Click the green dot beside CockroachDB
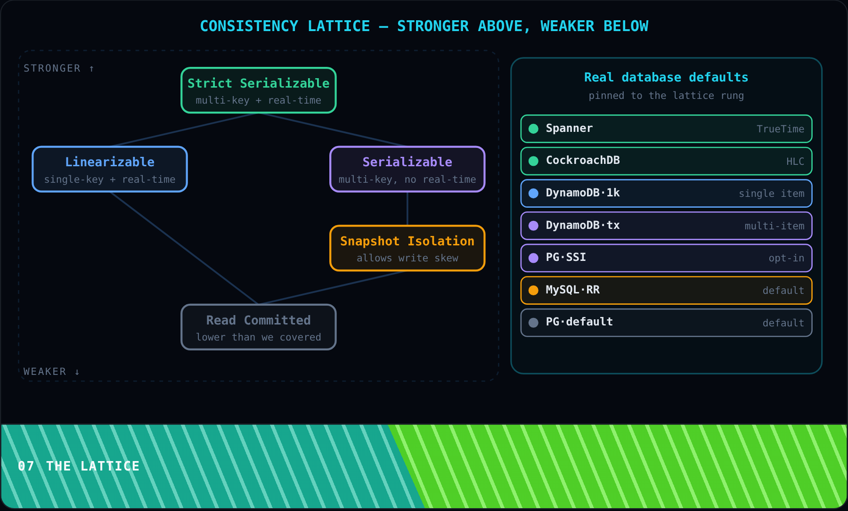 click(533, 161)
